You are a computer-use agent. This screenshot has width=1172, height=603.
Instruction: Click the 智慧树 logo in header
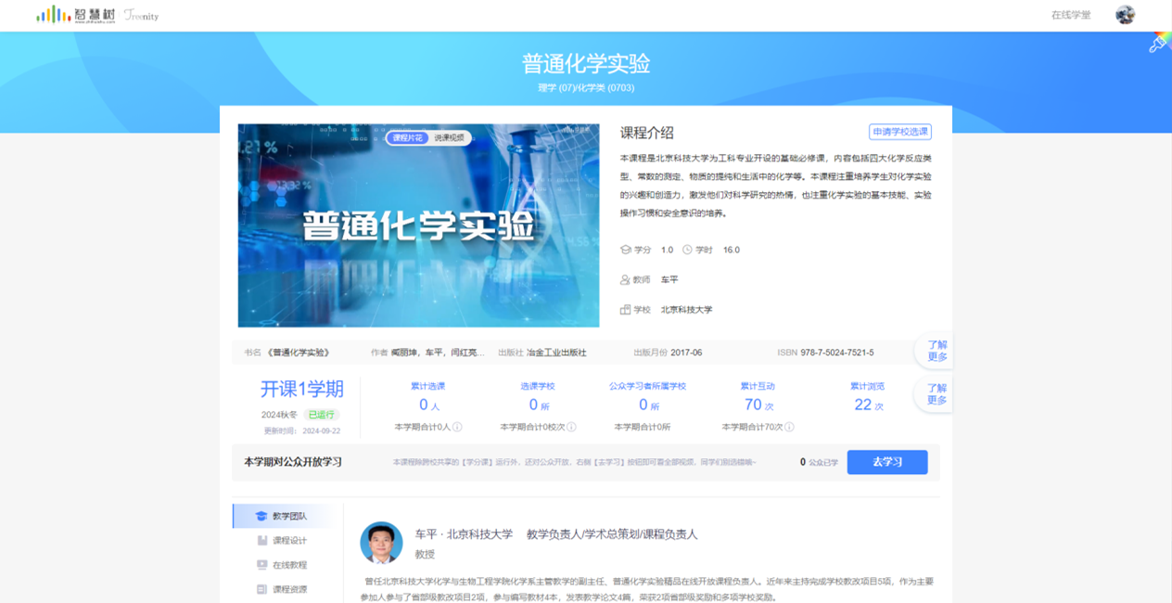tap(76, 15)
